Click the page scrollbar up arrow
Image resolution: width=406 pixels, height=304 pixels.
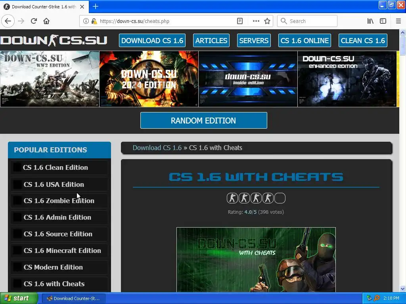pyautogui.click(x=402, y=32)
